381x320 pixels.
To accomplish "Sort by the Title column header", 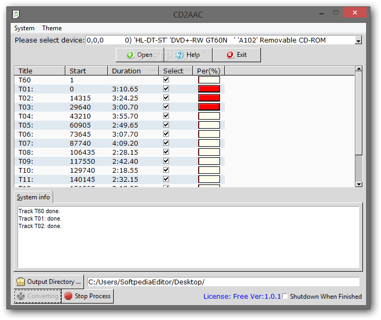I will click(x=40, y=71).
